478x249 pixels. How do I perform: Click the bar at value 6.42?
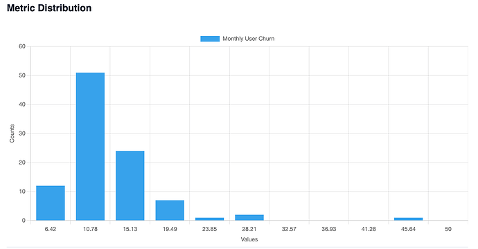51,203
